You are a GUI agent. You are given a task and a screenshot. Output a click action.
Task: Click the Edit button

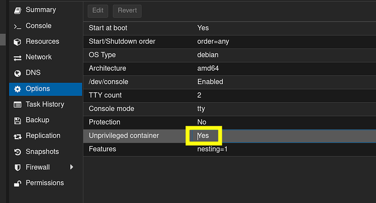[98, 11]
